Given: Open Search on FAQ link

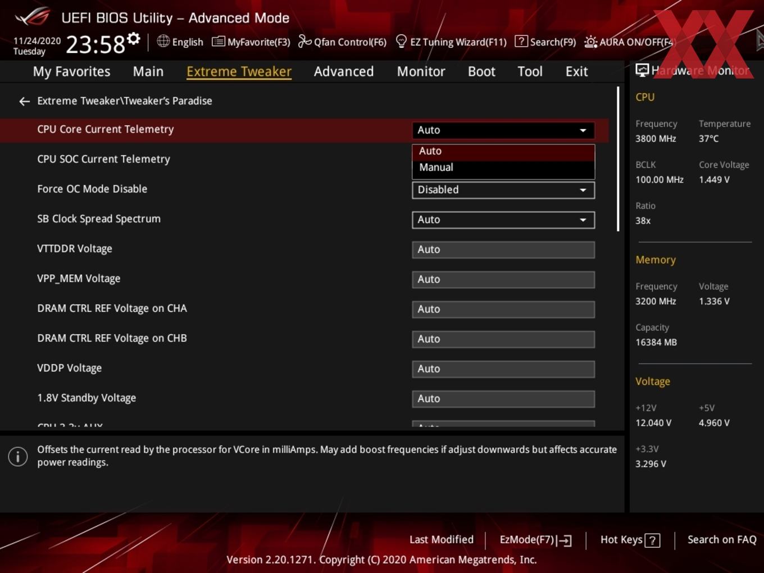Looking at the screenshot, I should (722, 540).
